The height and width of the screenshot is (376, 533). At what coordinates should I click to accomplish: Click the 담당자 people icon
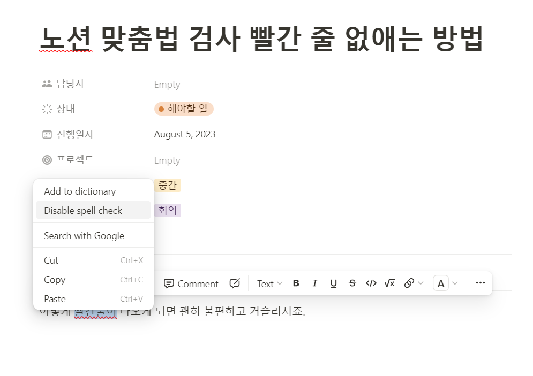click(47, 84)
